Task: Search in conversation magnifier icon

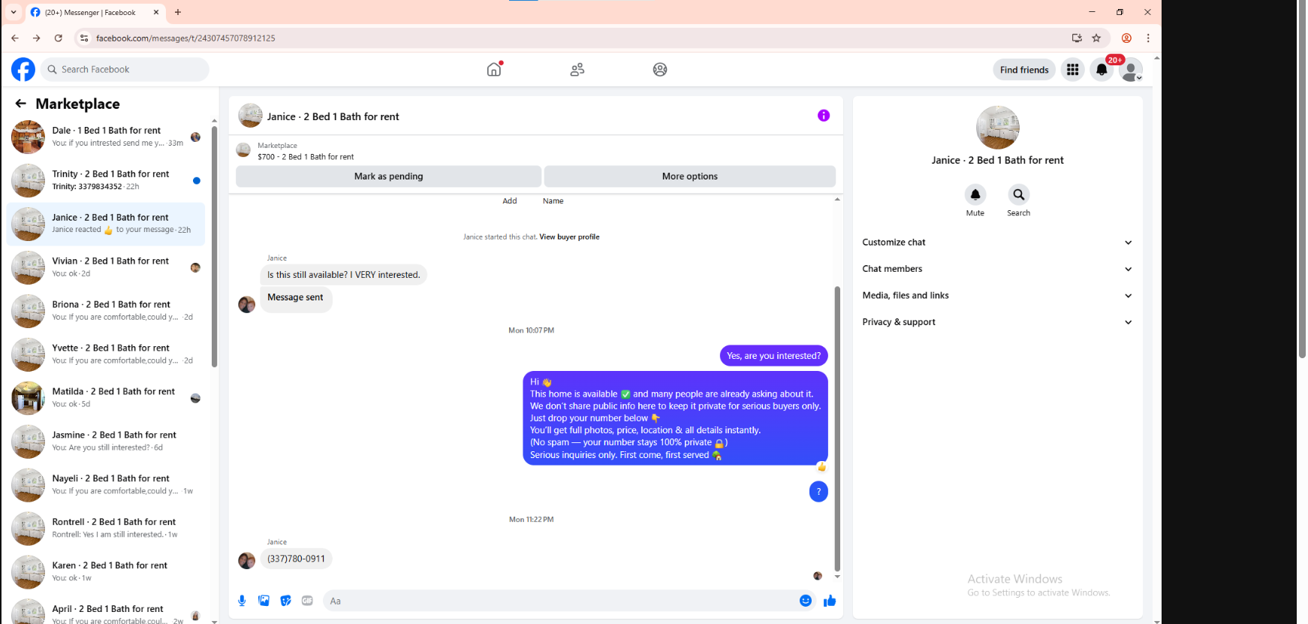Action: (x=1019, y=194)
